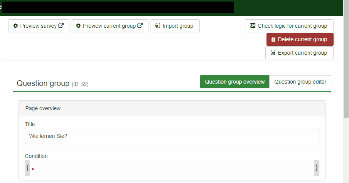Viewport: 349px width, 183px height.
Task: Focus the Title input field
Action: 172,136
